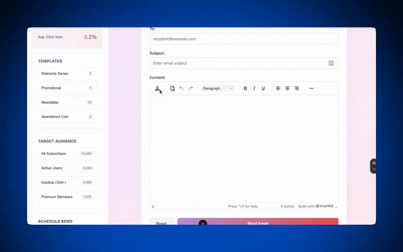Click the 4,309 inactive count badge
403x252 pixels.
87,182
